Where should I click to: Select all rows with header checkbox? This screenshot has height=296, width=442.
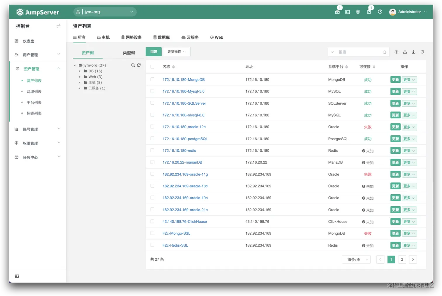point(152,67)
